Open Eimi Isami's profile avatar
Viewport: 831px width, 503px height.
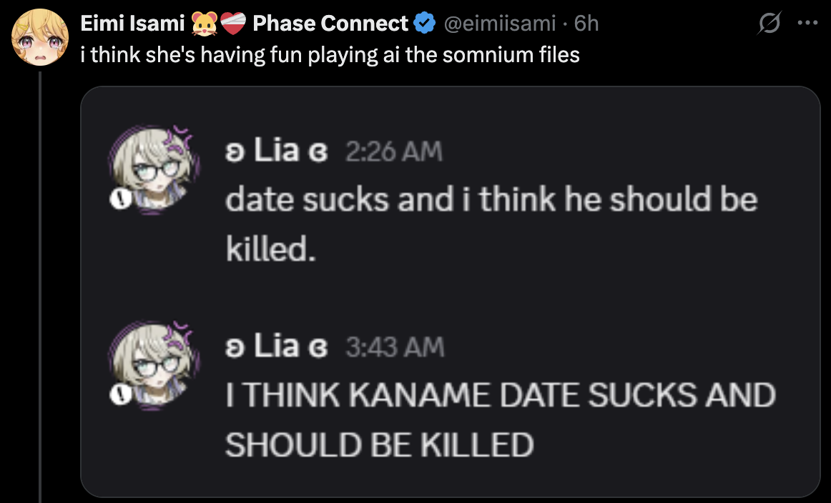pyautogui.click(x=40, y=36)
